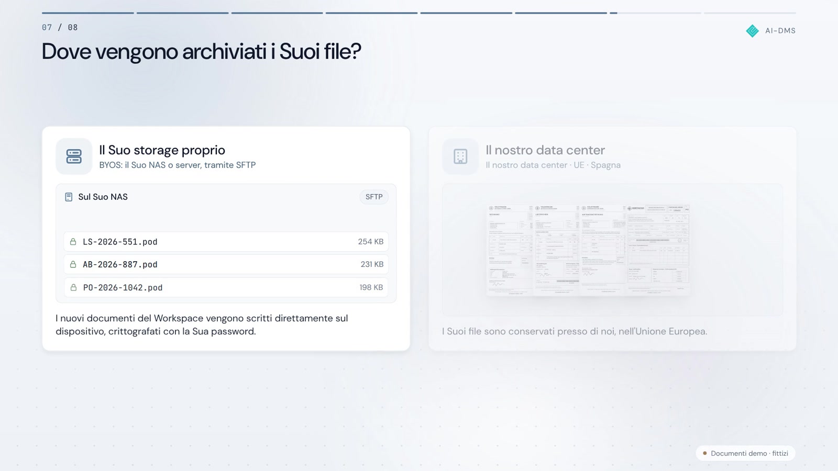Click the Sul Suo NAS label
The width and height of the screenshot is (838, 471).
point(103,197)
